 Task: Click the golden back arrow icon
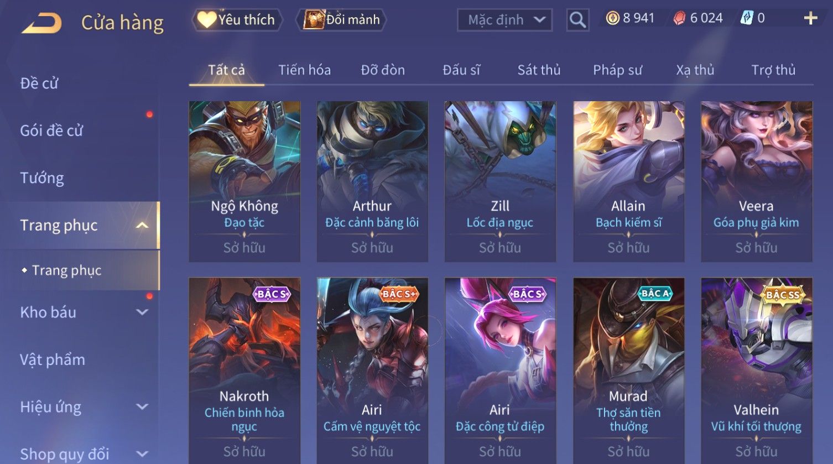(41, 23)
